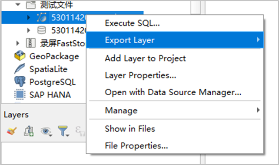The width and height of the screenshot is (279, 165).
Task: Open Manage Map Themes eye icon
Action: coord(46,131)
